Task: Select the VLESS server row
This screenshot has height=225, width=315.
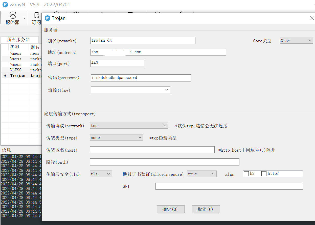Action: pyautogui.click(x=16, y=70)
